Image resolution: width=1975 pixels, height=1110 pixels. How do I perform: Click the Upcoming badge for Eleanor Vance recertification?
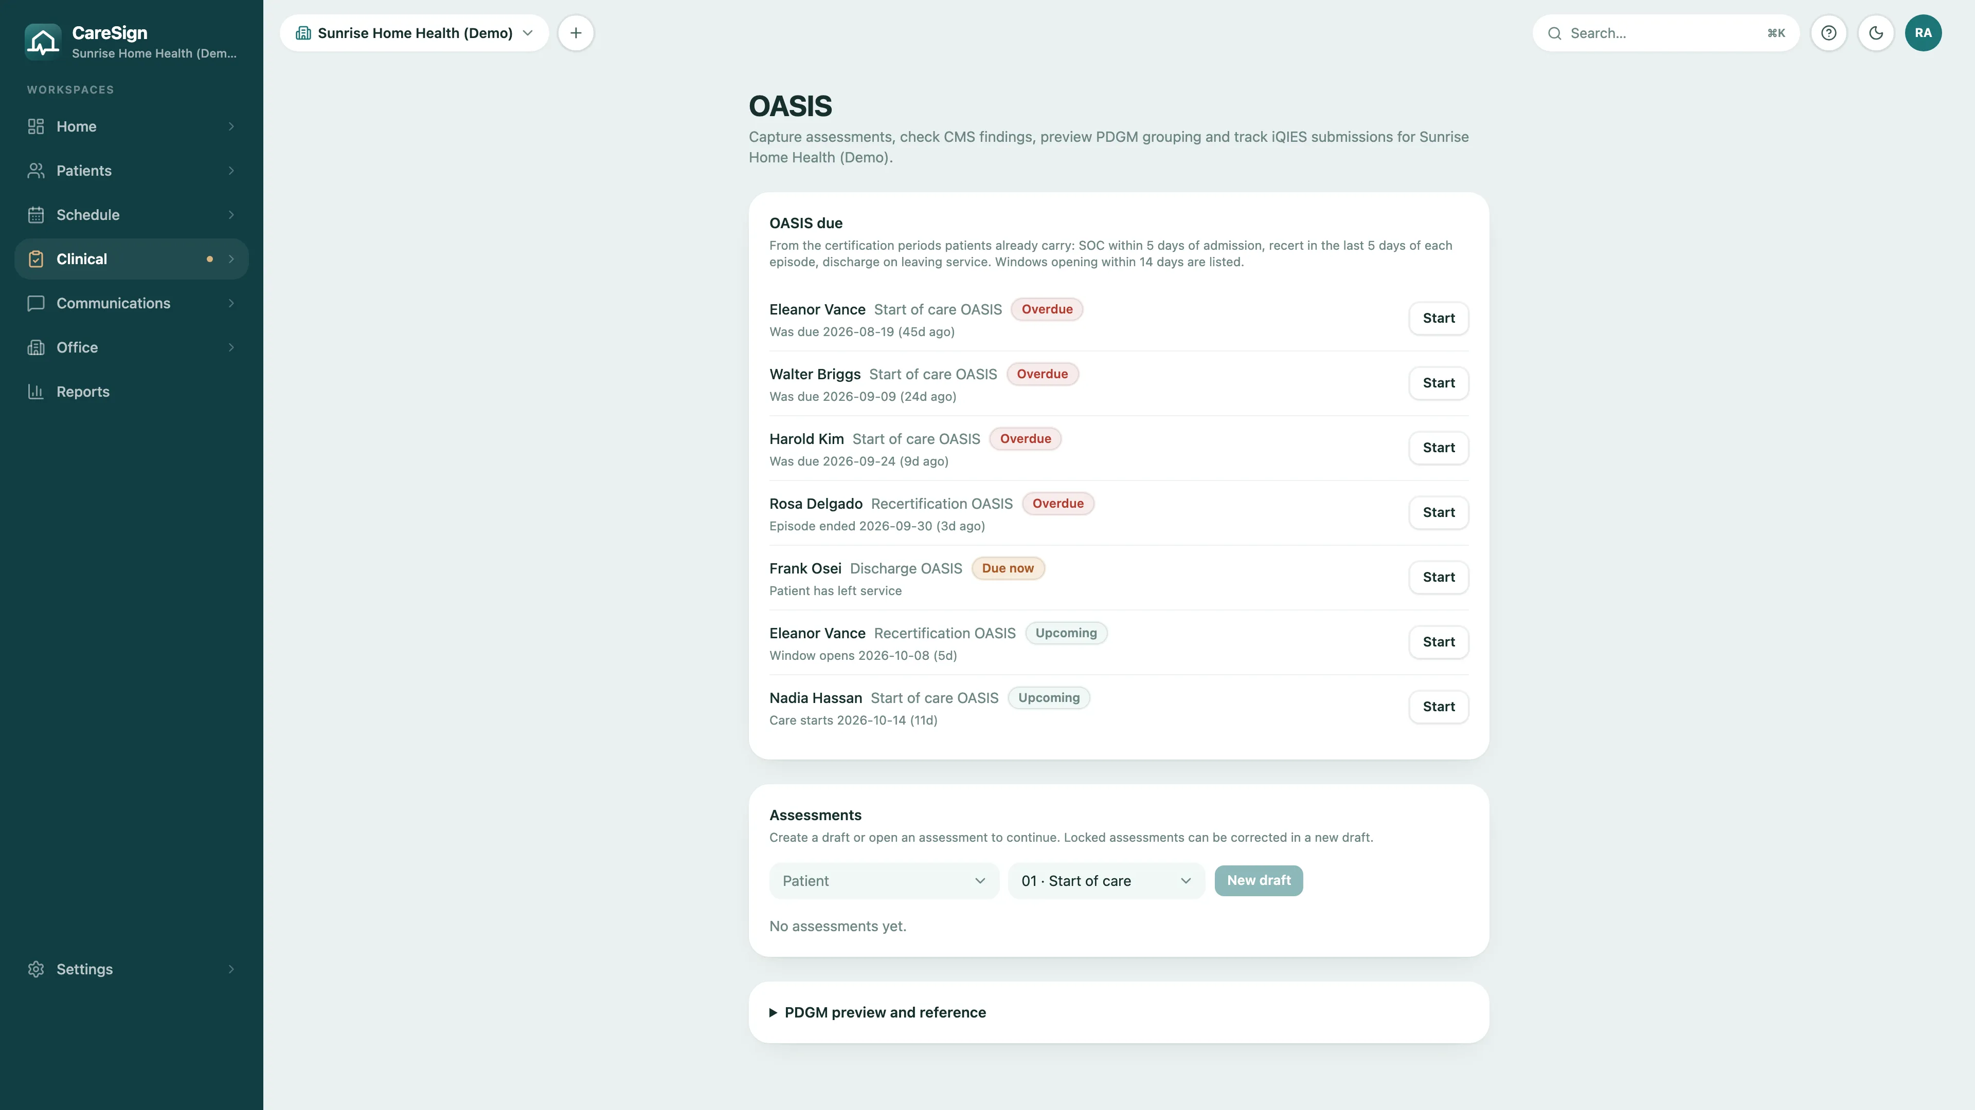coord(1066,634)
